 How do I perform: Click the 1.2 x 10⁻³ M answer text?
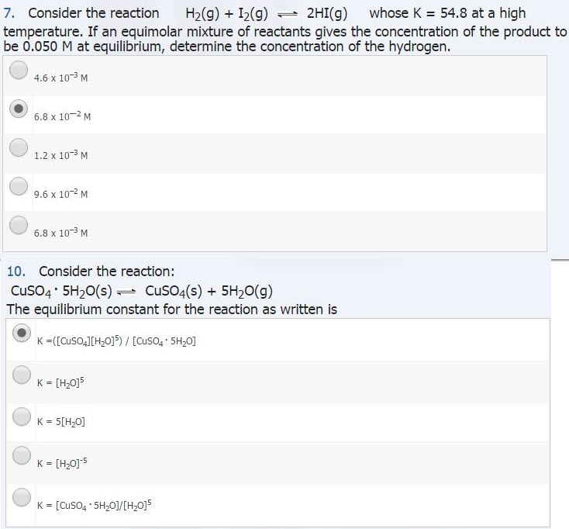pyautogui.click(x=61, y=155)
